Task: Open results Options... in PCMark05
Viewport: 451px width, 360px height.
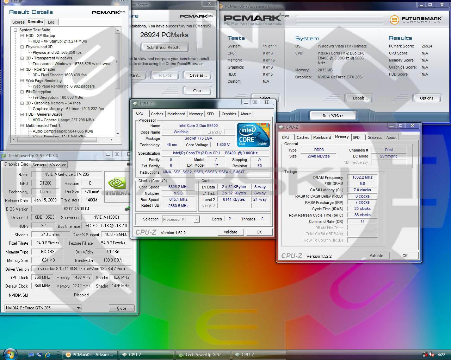Action: pos(428,98)
